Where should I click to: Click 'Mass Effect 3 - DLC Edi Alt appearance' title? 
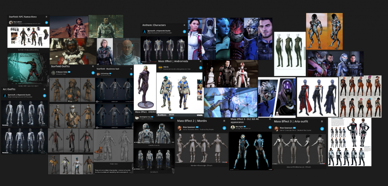tap(246, 120)
